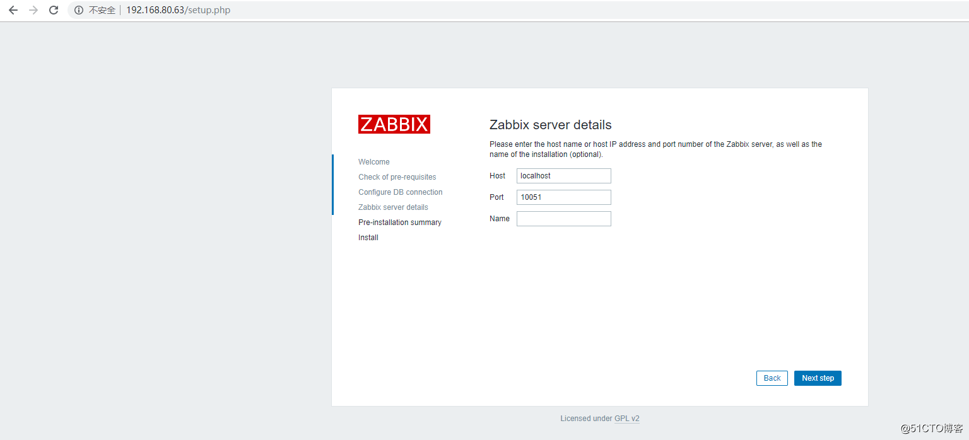Click the browser back arrow

13,10
